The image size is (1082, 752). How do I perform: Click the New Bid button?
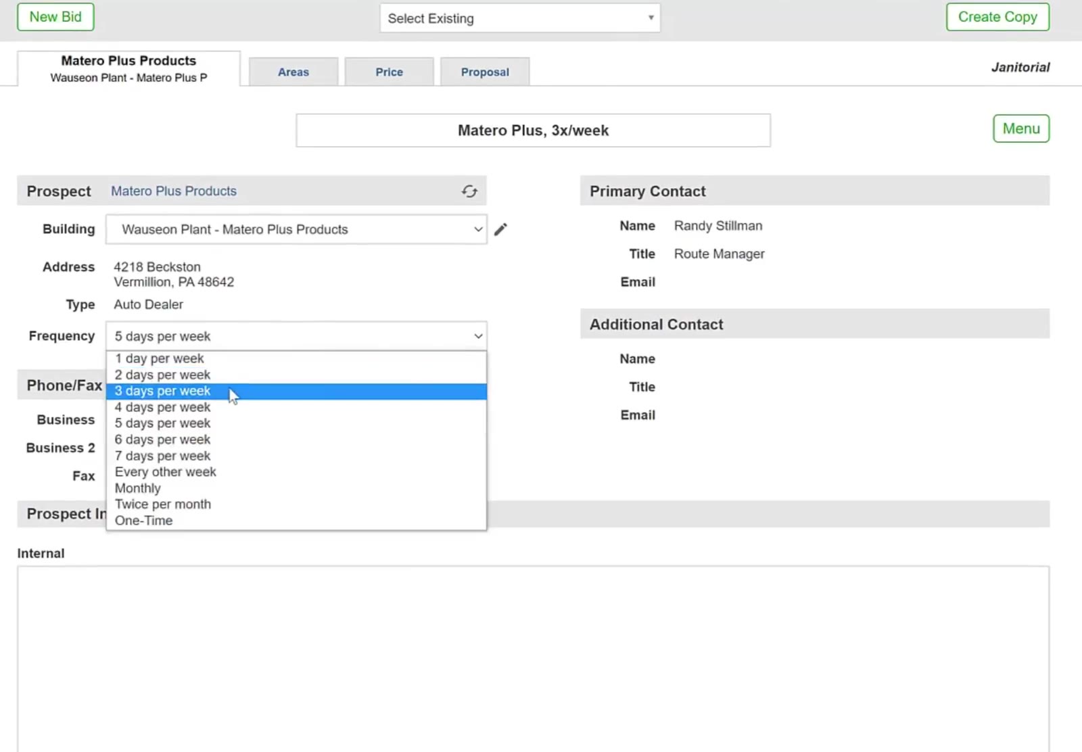coord(55,17)
